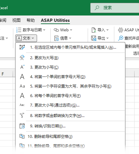This screenshot has width=139, height=154.
Task: Choose 8. 将数字或金额转换为文字(H)...
Action: (x=70, y=116)
